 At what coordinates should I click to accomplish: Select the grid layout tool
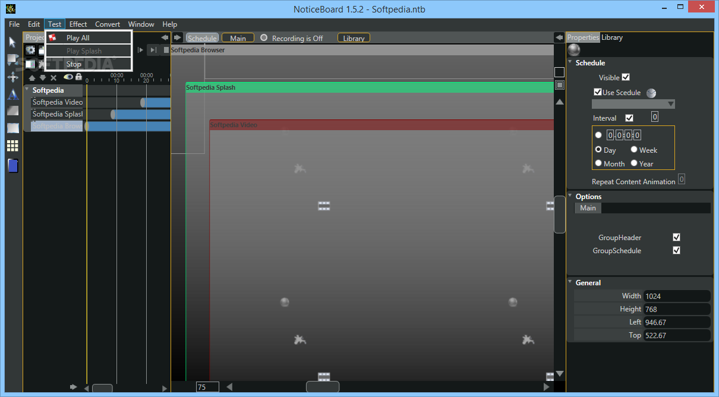coord(12,146)
